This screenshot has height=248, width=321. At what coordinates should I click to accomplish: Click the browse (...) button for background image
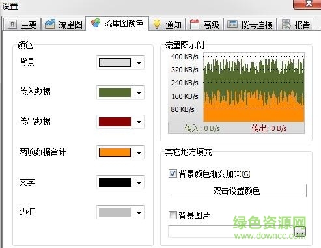[x=300, y=232]
